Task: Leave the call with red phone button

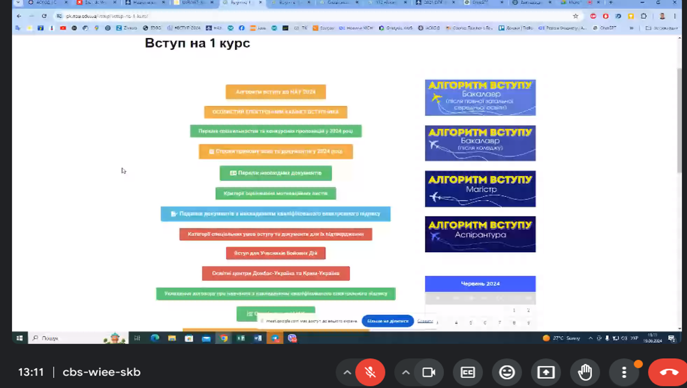Action: [669, 372]
